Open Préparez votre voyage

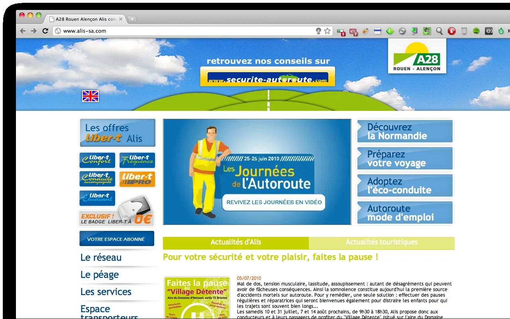pos(405,159)
